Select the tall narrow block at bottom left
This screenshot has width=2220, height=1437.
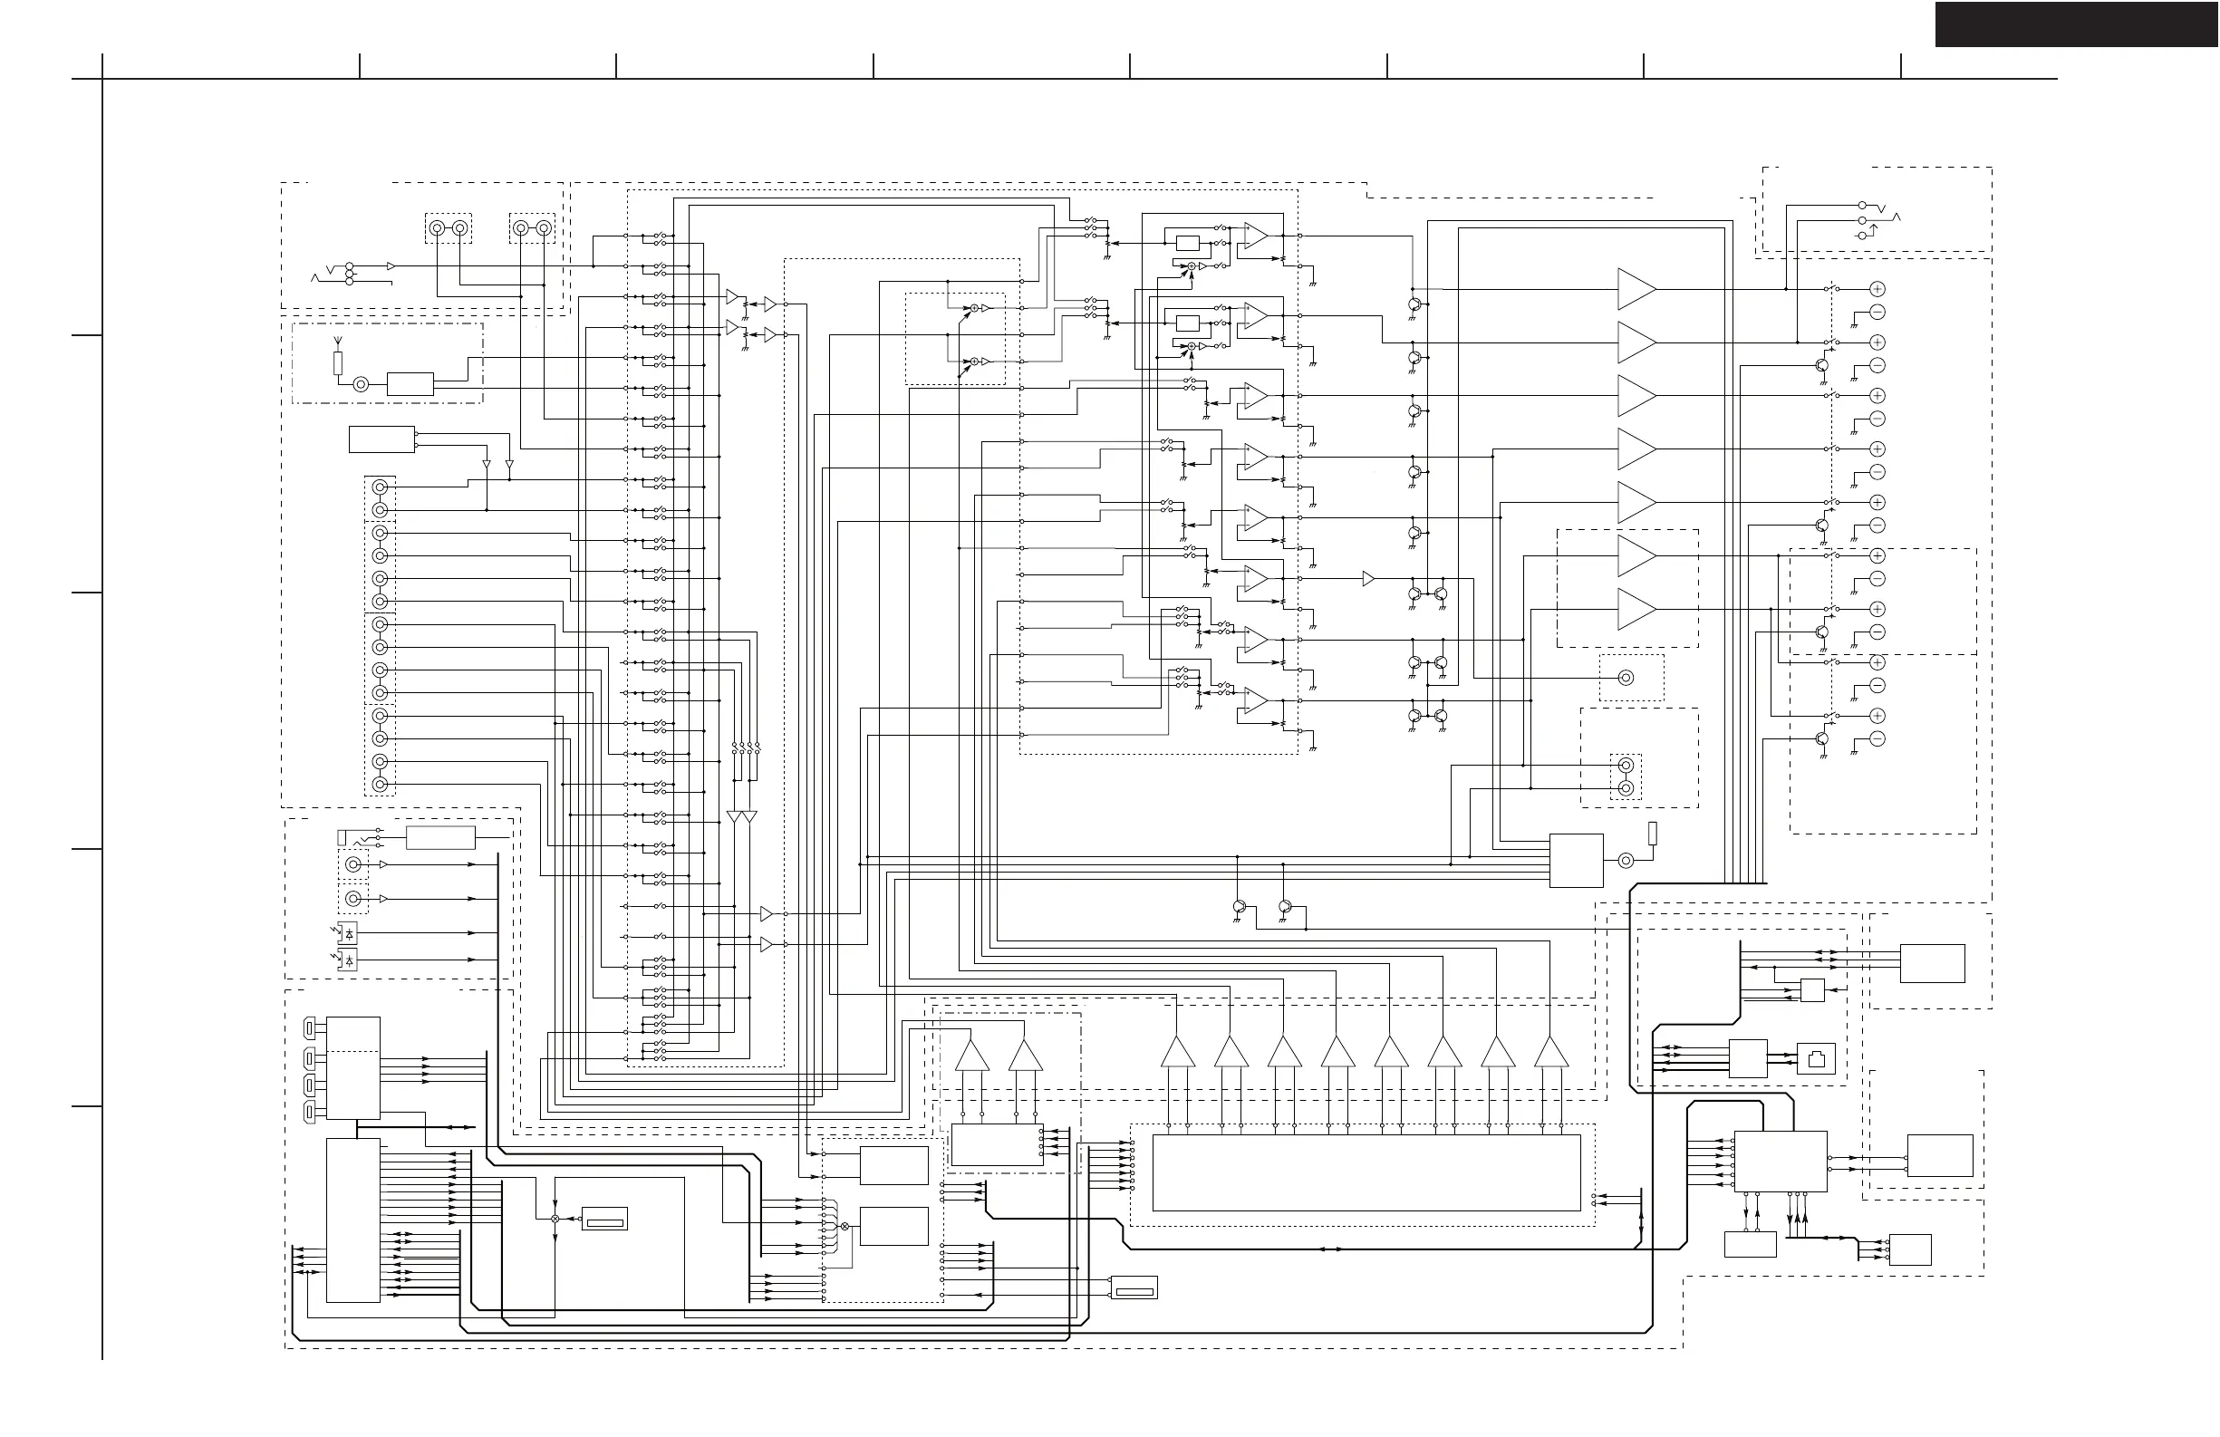click(x=352, y=1220)
